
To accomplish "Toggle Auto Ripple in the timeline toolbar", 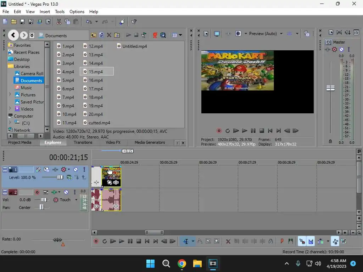I will (320, 242).
